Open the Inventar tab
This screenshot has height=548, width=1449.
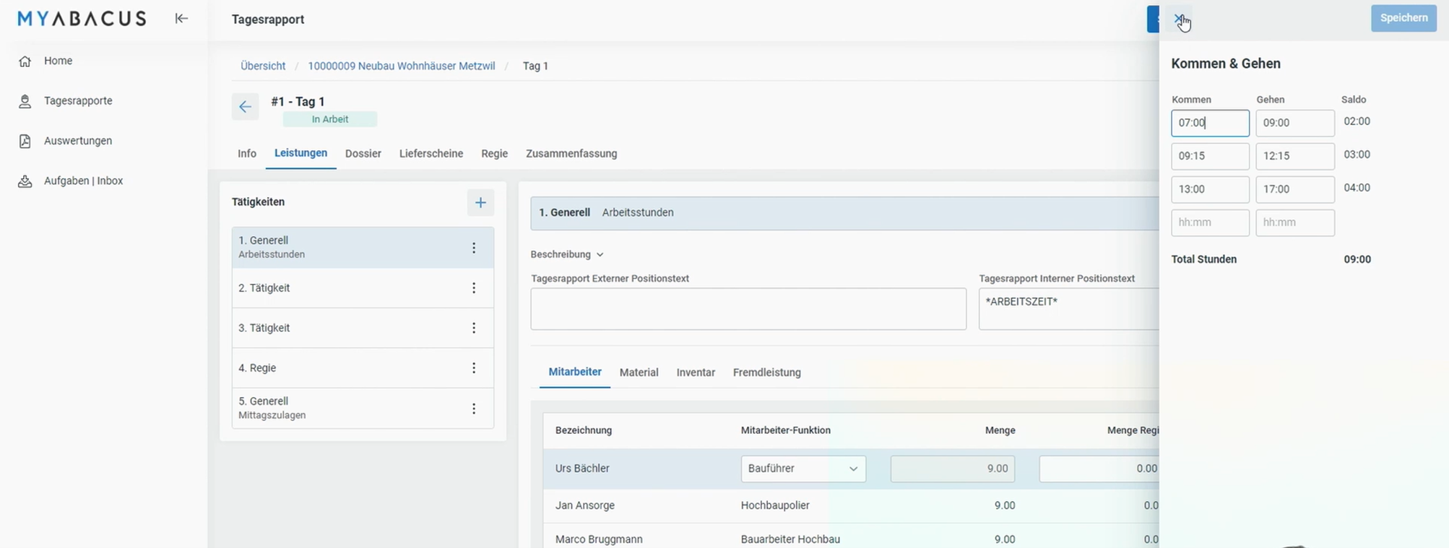click(696, 373)
